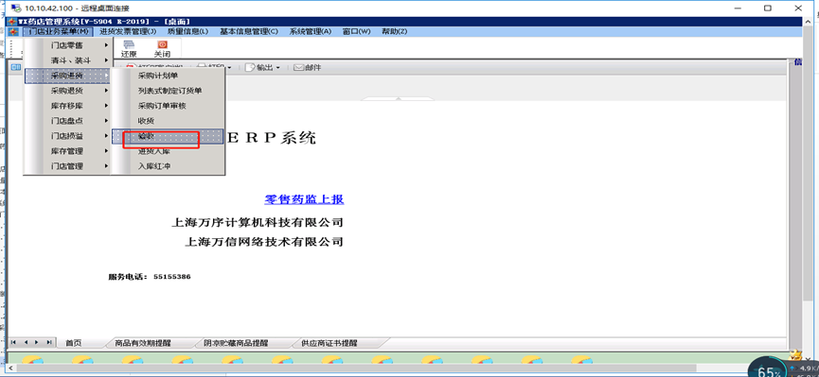Open the 零售药监上报 link
The image size is (819, 377).
[x=304, y=199]
